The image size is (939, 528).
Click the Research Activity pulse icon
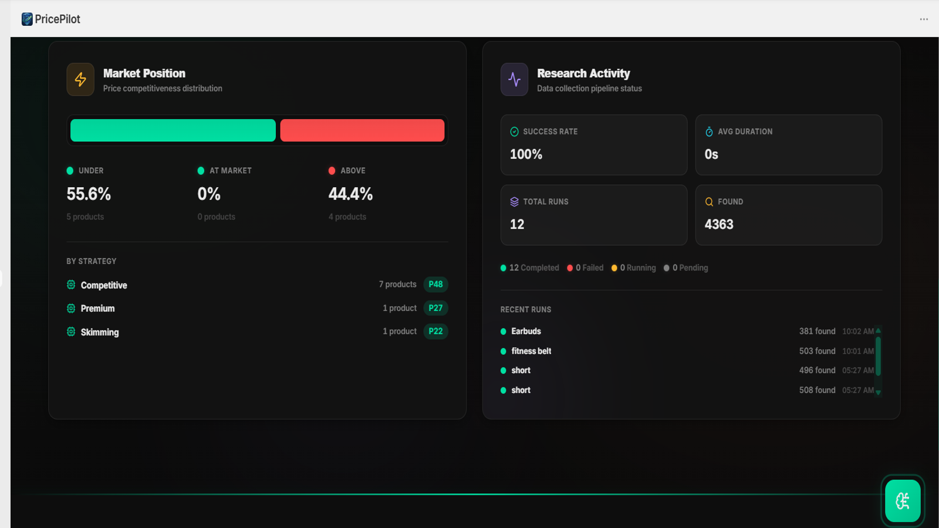click(x=514, y=79)
